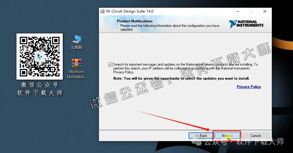Image resolution: width=293 pixels, height=153 pixels.
Task: Open the Privacy Policy link
Action: pyautogui.click(x=249, y=87)
